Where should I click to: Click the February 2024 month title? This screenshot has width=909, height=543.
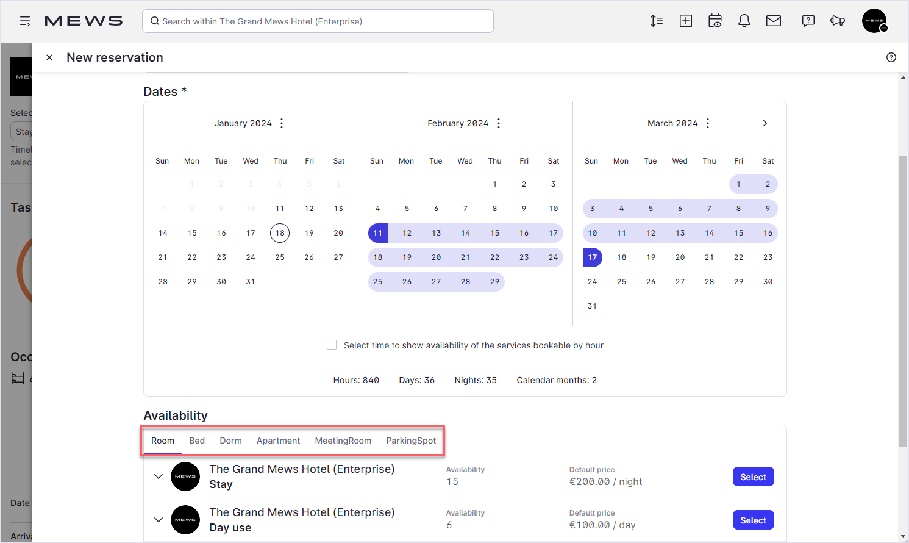pyautogui.click(x=458, y=123)
